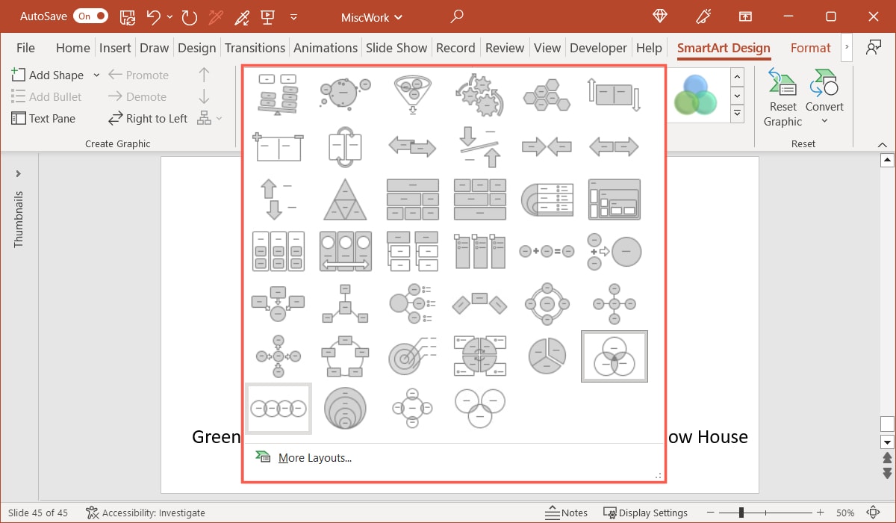This screenshot has height=523, width=896.
Task: Turn off AutoSave
Action: [x=90, y=16]
